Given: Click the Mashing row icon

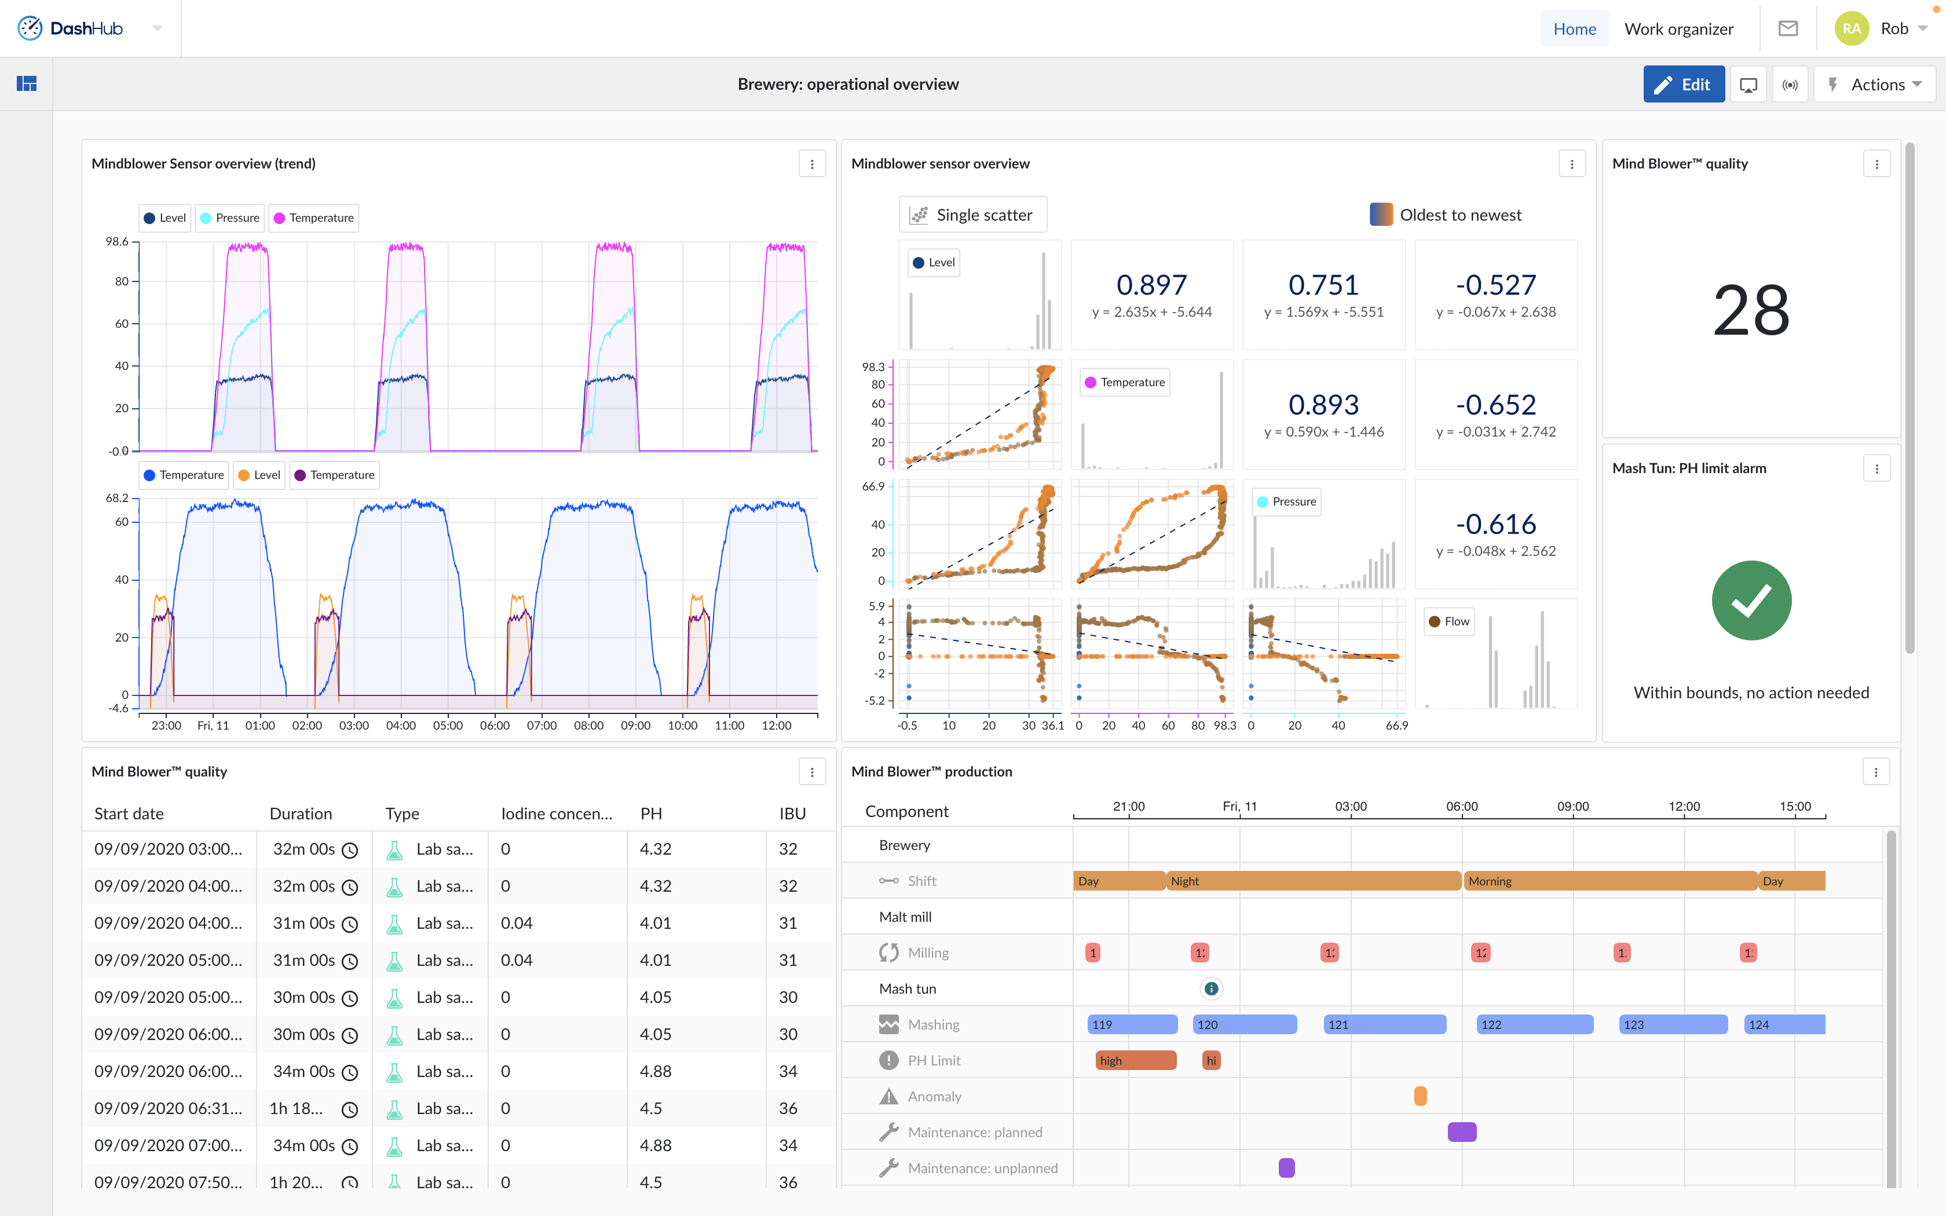Looking at the screenshot, I should 888,1024.
